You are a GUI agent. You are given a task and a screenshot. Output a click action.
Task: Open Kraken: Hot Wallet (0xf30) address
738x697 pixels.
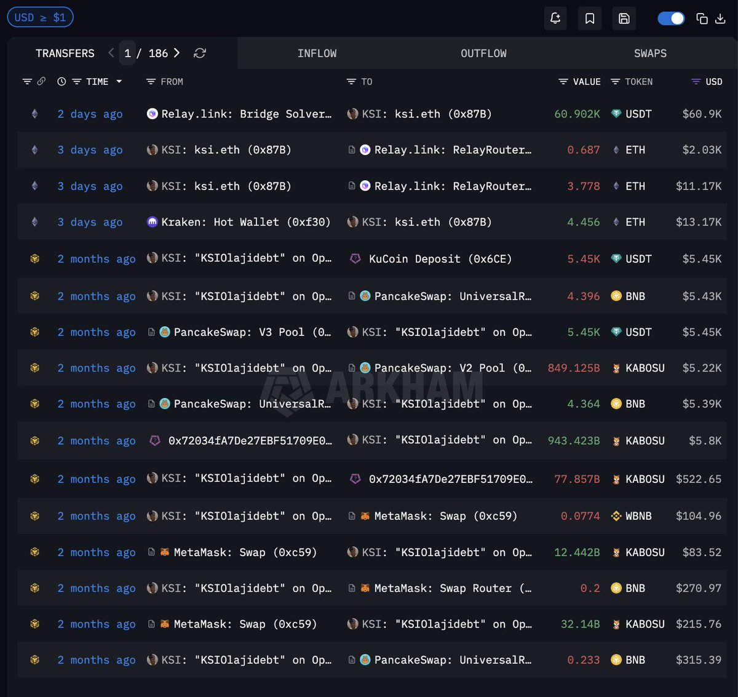tap(245, 222)
